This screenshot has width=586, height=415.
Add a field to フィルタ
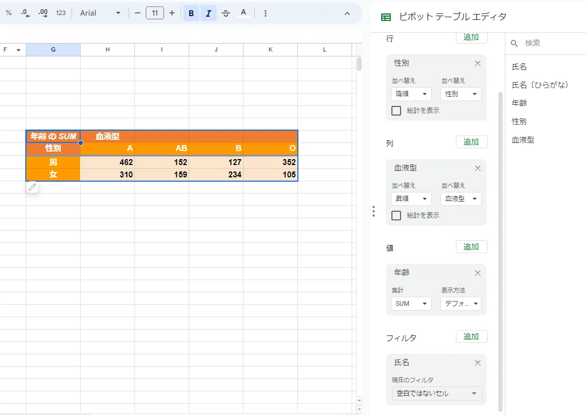[471, 337]
